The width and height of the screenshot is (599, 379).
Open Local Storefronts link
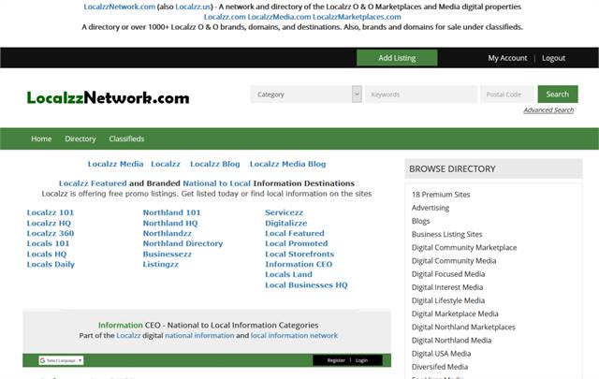coord(299,254)
